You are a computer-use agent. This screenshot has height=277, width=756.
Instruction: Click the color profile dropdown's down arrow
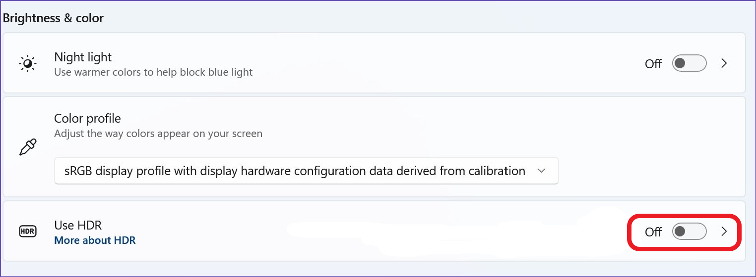[x=542, y=171]
